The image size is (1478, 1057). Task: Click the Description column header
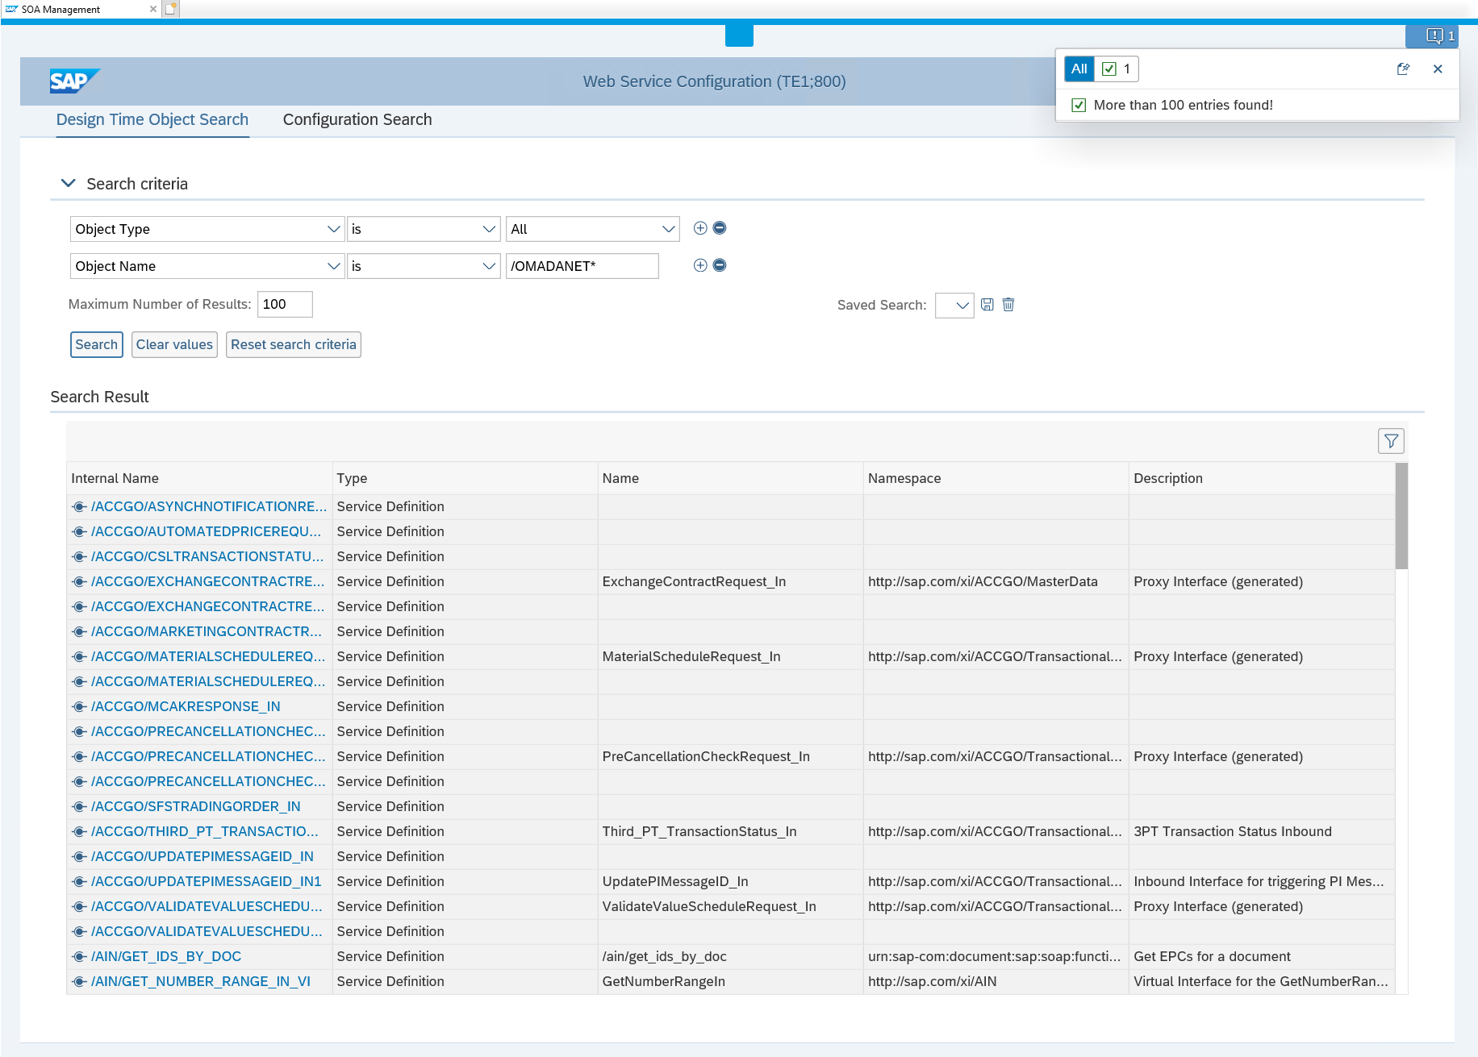tap(1262, 478)
